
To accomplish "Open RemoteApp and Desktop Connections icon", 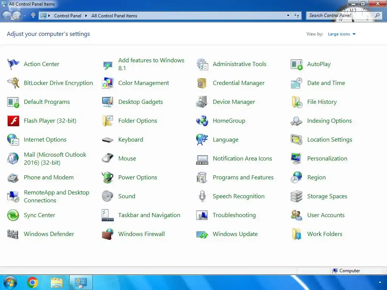I will coord(13,196).
